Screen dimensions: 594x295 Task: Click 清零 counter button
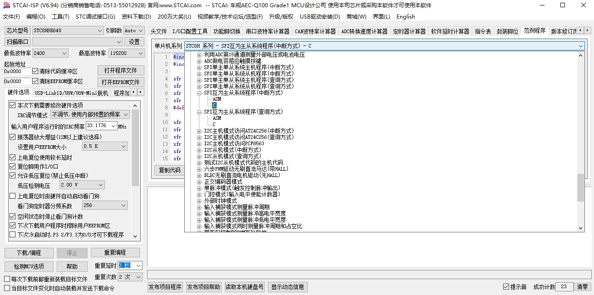click(x=582, y=287)
